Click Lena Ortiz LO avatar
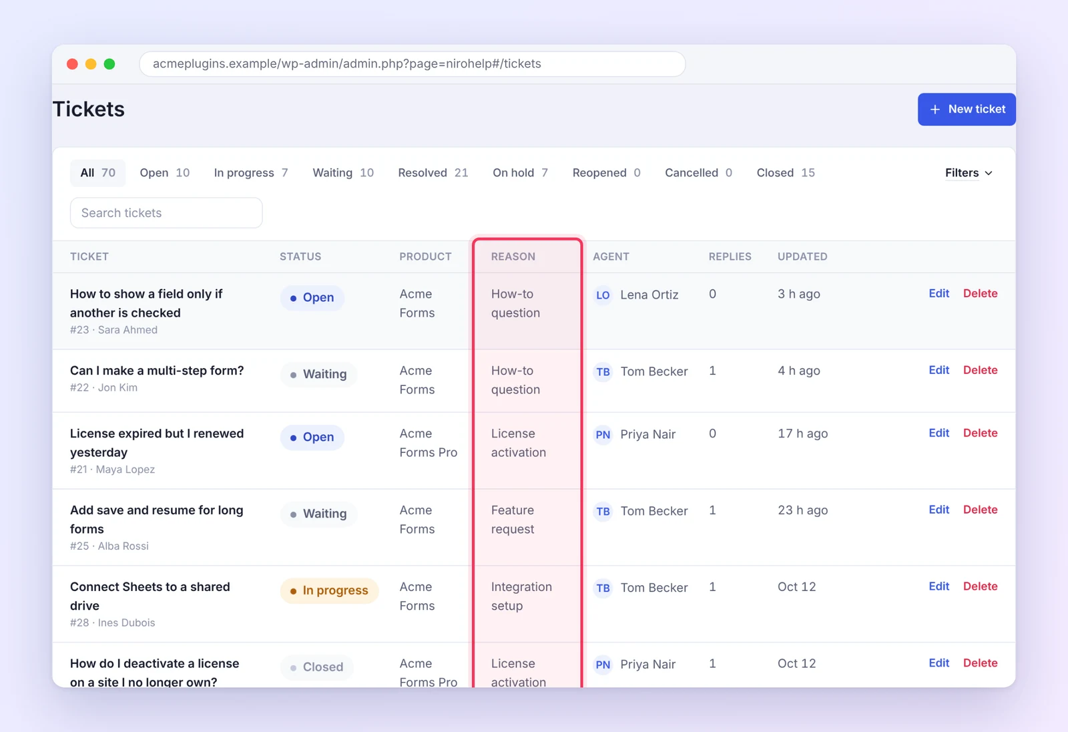This screenshot has height=732, width=1068. [x=603, y=295]
